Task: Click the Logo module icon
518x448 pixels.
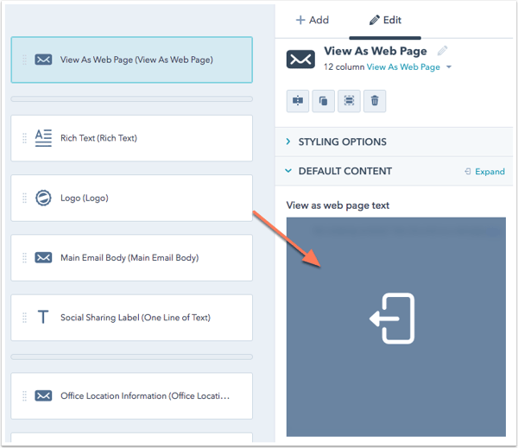Action: coord(43,198)
